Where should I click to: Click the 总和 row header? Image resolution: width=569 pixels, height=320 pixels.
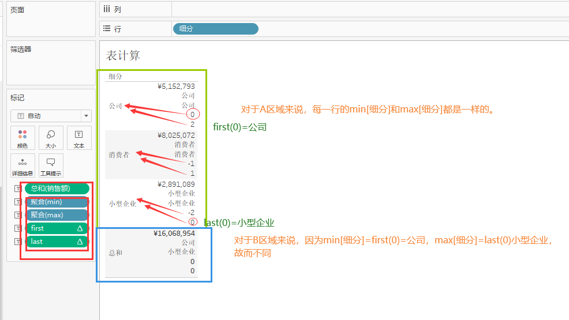point(115,253)
